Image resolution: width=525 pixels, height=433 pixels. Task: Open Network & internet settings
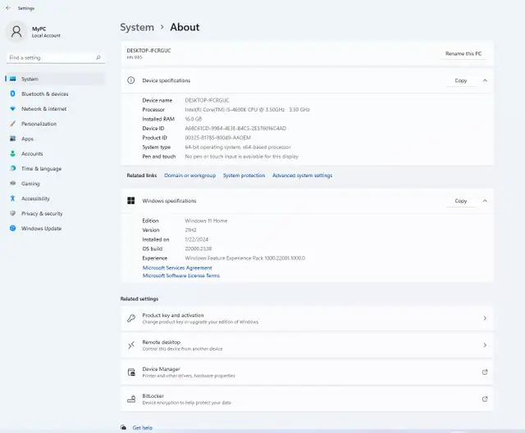pos(56,109)
